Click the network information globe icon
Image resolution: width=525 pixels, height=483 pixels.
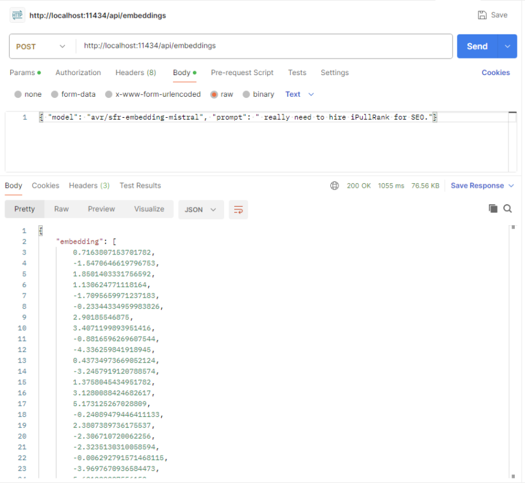pyautogui.click(x=335, y=186)
